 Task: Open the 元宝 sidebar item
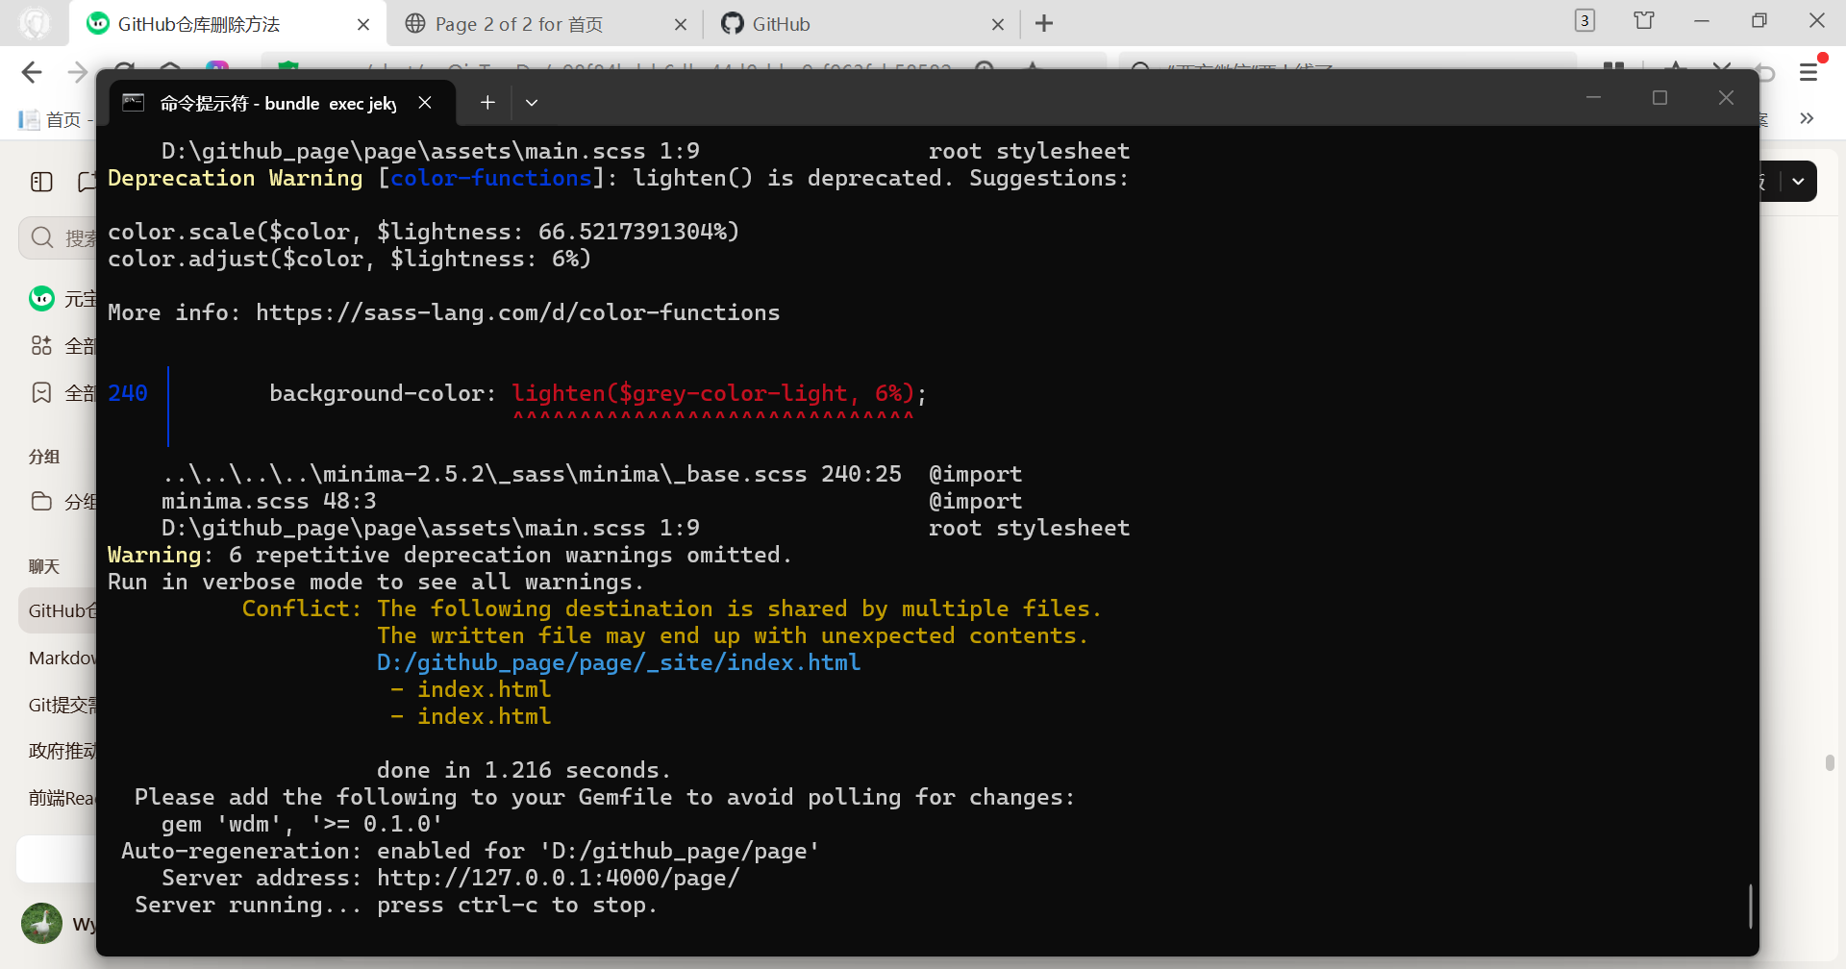pyautogui.click(x=62, y=299)
